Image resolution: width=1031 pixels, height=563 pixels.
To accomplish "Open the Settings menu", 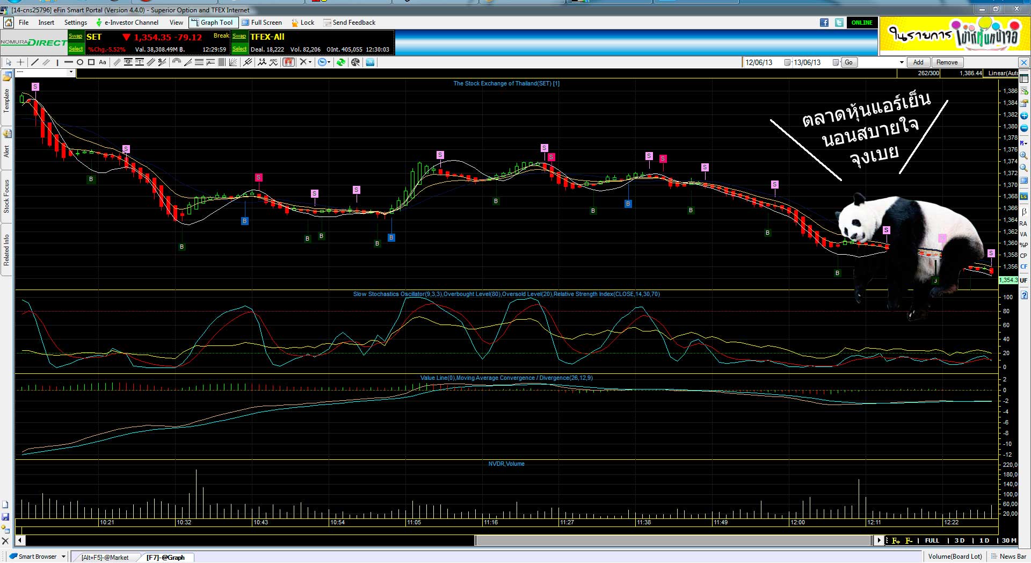I will (x=75, y=23).
